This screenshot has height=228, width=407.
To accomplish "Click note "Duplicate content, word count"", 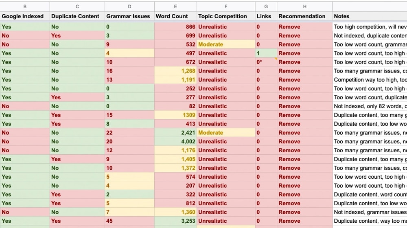I will [x=370, y=195].
